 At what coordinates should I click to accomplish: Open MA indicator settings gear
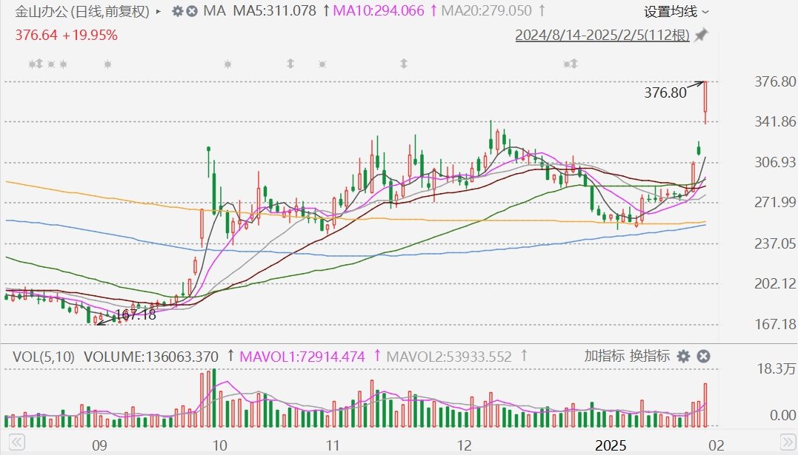tap(177, 11)
